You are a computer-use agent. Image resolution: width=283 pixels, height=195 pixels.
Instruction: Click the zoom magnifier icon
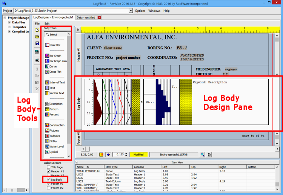click(203, 155)
